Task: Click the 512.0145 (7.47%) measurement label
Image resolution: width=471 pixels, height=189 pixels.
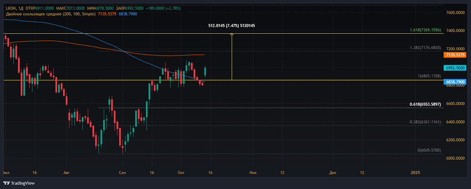Action: pos(232,26)
